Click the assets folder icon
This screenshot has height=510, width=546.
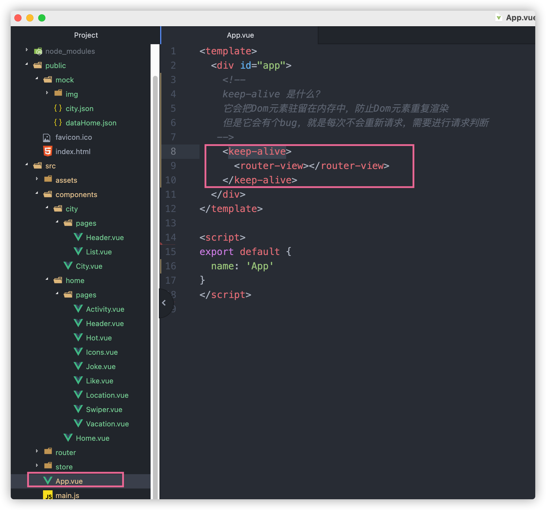coord(48,179)
